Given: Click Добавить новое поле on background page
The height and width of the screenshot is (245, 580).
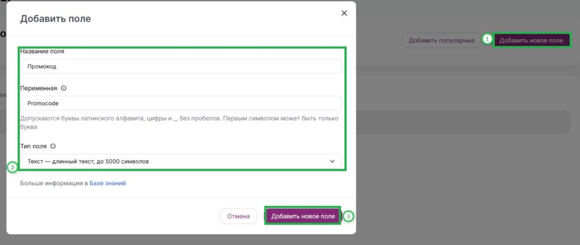Looking at the screenshot, I should (x=531, y=40).
